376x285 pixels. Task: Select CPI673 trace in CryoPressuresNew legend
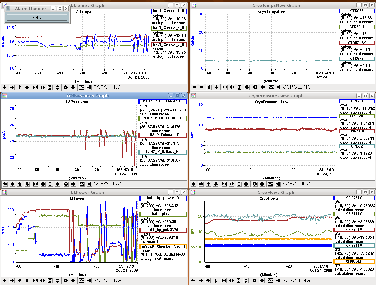pyautogui.click(x=357, y=101)
